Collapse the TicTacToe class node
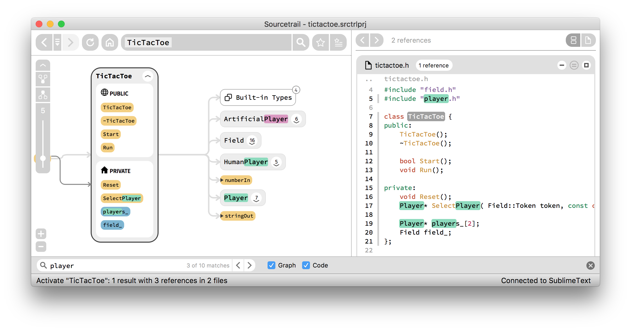 148,76
